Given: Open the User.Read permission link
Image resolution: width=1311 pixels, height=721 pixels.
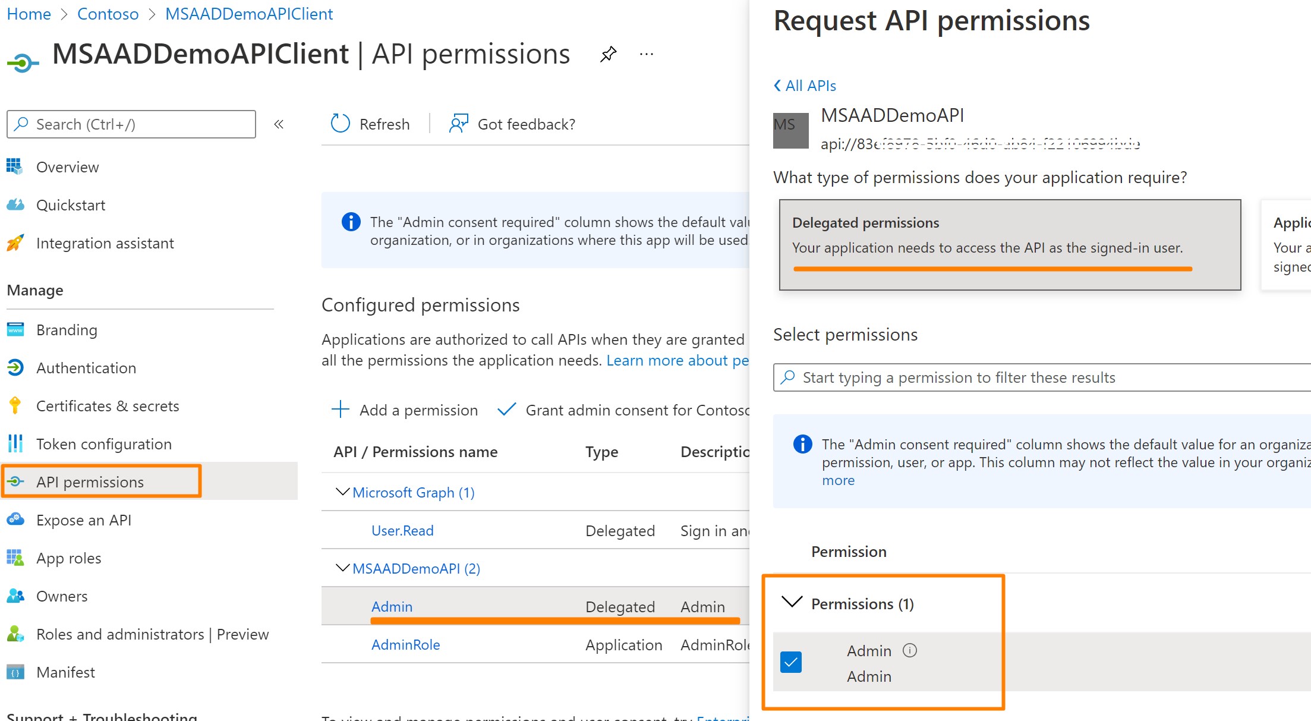Looking at the screenshot, I should pyautogui.click(x=402, y=531).
